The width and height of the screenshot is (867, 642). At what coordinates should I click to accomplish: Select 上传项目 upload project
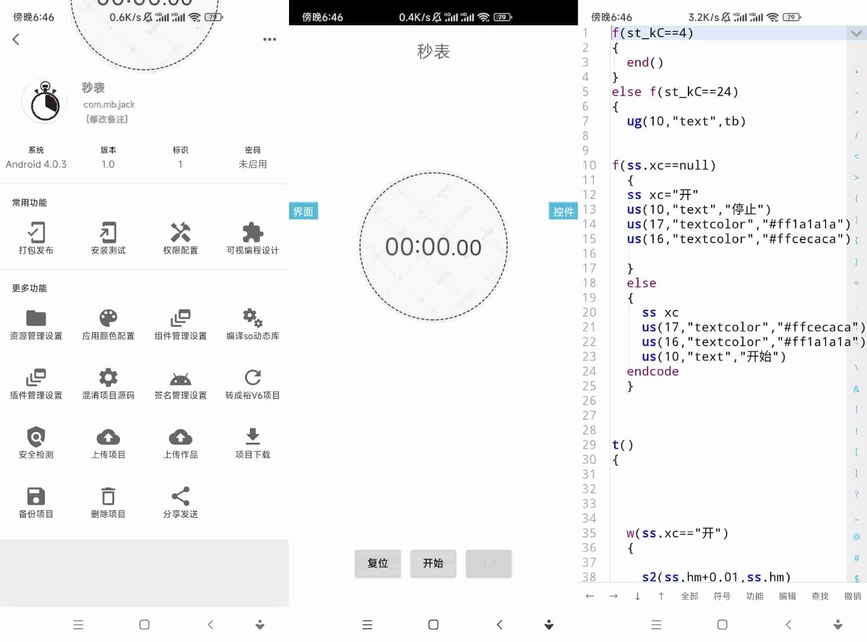108,443
